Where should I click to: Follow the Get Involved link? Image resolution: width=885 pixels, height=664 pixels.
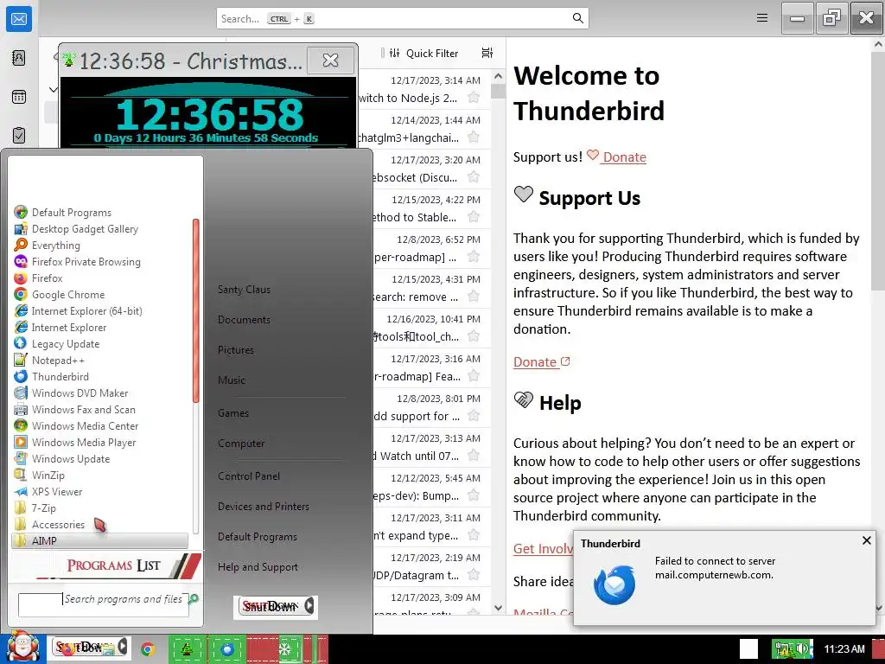543,548
